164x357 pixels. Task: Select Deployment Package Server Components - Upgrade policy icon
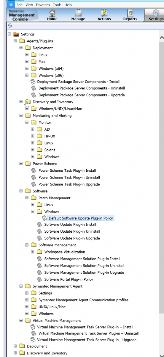tap(34, 95)
